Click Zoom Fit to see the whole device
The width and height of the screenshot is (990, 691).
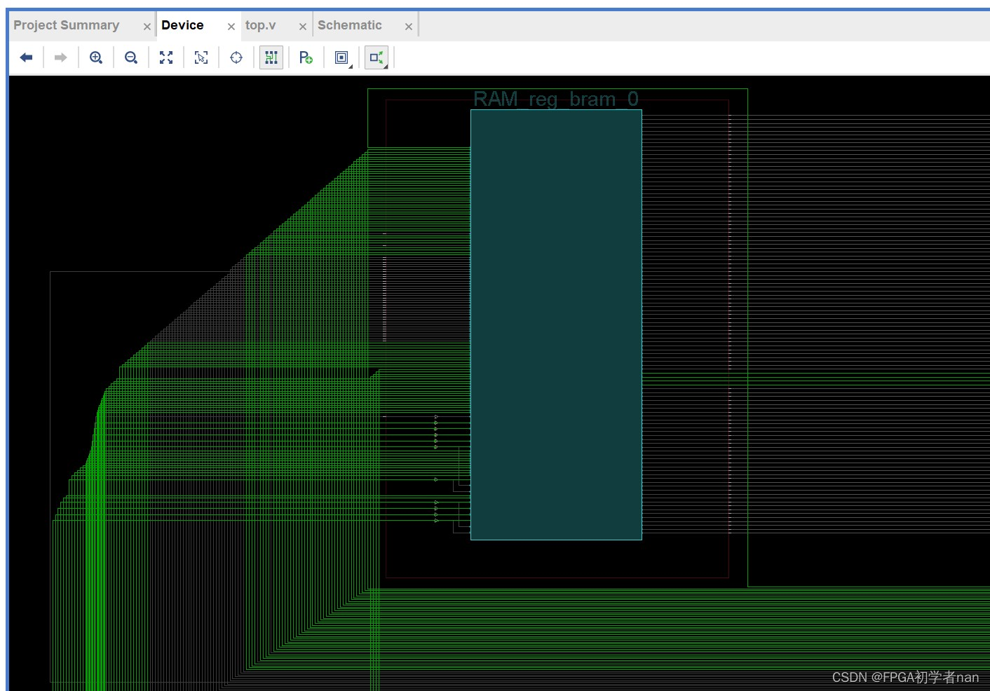pyautogui.click(x=166, y=57)
